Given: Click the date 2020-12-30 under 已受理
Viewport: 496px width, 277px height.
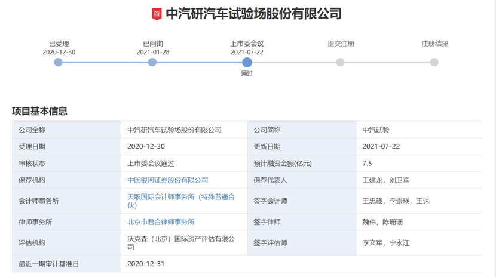Looking at the screenshot, I should click(59, 52).
